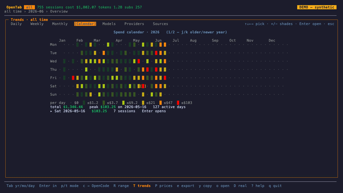This screenshot has height=193, width=343.
Task: Switch to the Providers tab
Action: (x=134, y=24)
